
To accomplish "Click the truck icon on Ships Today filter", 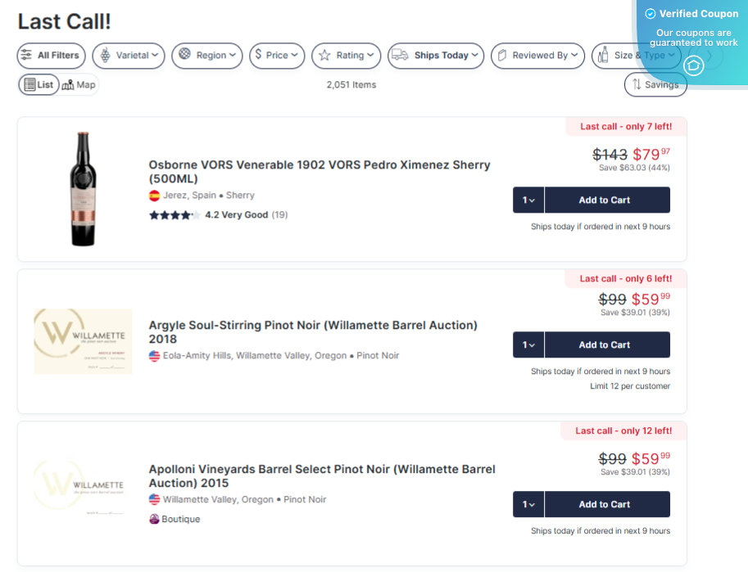I will [399, 56].
